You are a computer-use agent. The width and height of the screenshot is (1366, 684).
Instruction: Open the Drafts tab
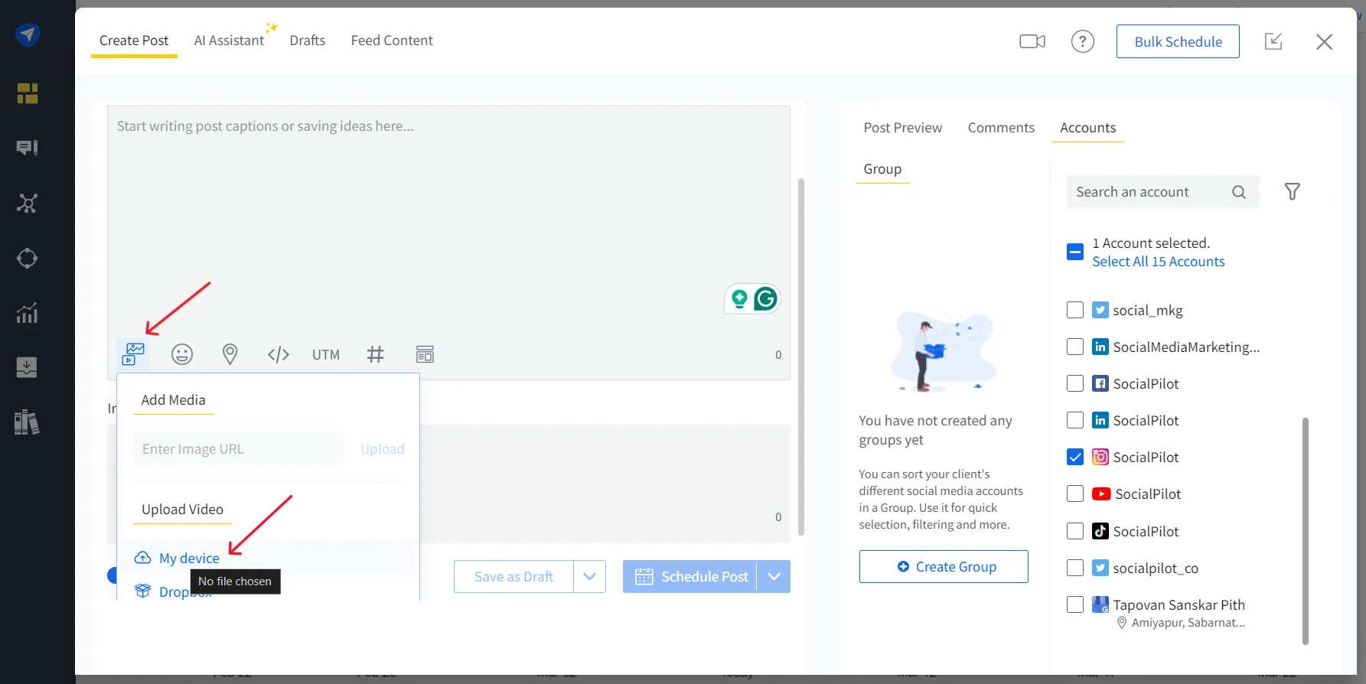coord(308,41)
